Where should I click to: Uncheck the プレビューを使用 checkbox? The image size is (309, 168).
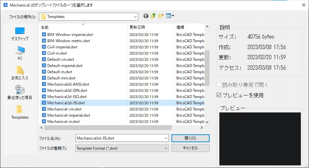click(219, 95)
